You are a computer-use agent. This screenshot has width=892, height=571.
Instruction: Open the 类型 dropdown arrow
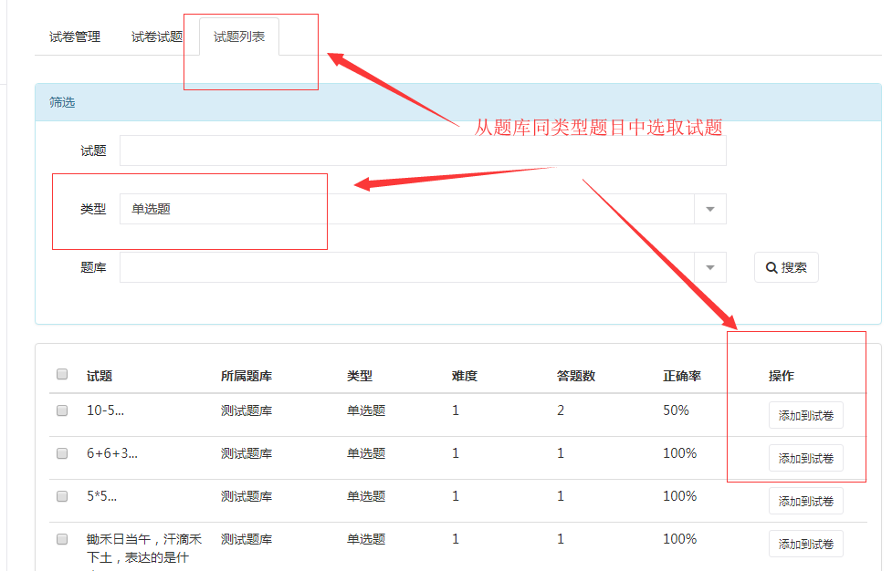(x=710, y=209)
